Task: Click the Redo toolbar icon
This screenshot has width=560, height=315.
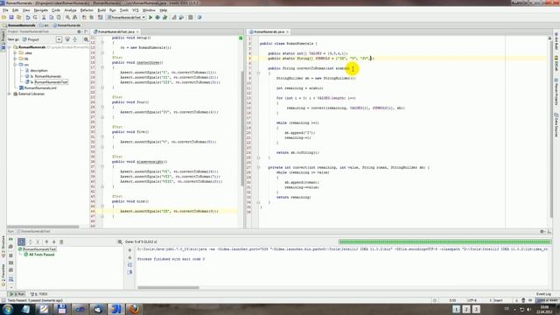Action: click(35, 17)
